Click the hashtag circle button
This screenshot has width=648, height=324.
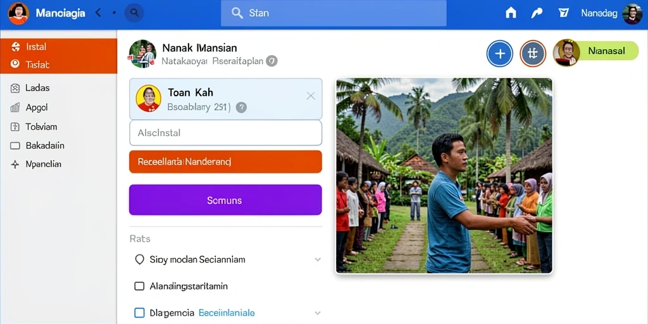click(x=533, y=54)
